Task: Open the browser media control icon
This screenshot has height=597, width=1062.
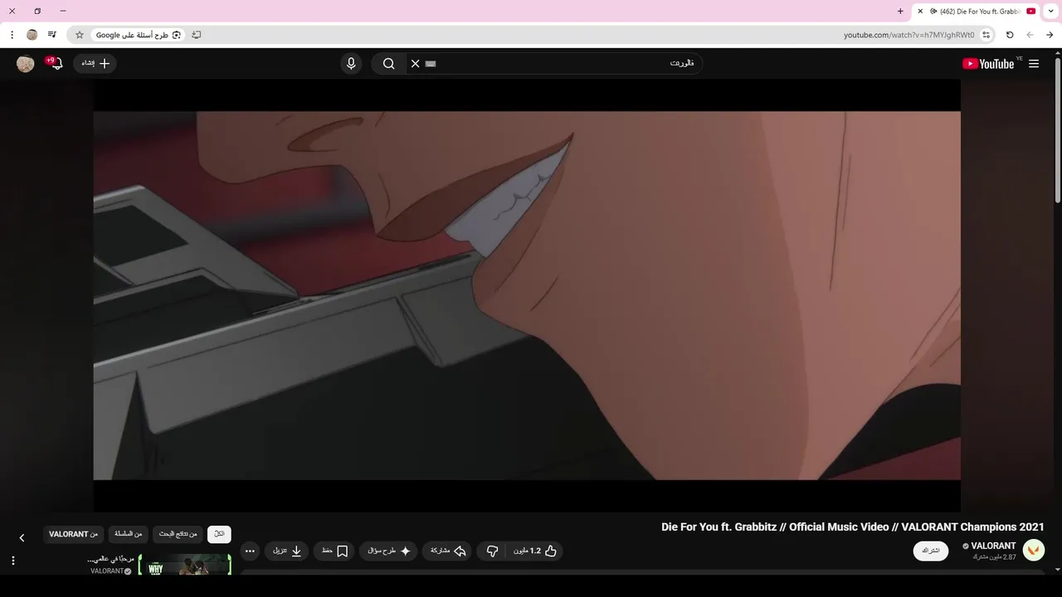Action: (52, 35)
